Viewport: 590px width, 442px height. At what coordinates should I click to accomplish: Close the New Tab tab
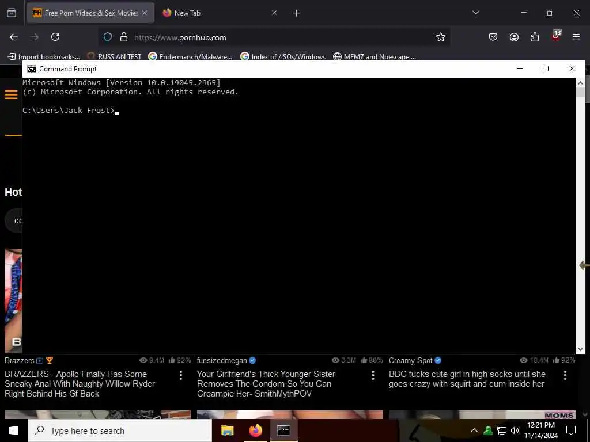(274, 13)
